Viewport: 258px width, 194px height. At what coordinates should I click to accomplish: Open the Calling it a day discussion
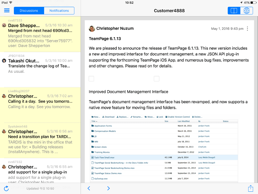click(40, 105)
